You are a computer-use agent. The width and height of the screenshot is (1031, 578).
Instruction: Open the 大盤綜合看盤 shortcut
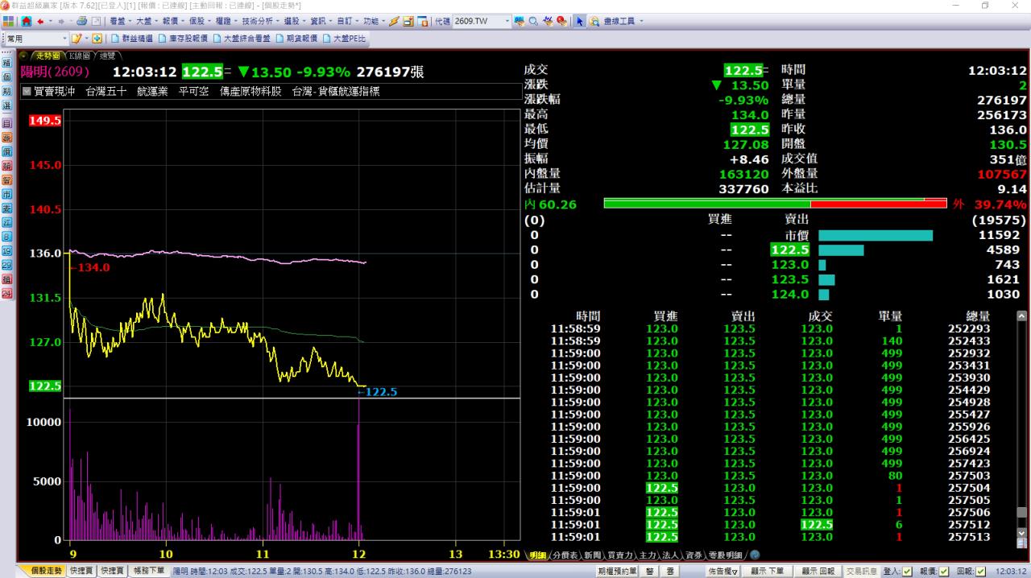[245, 39]
